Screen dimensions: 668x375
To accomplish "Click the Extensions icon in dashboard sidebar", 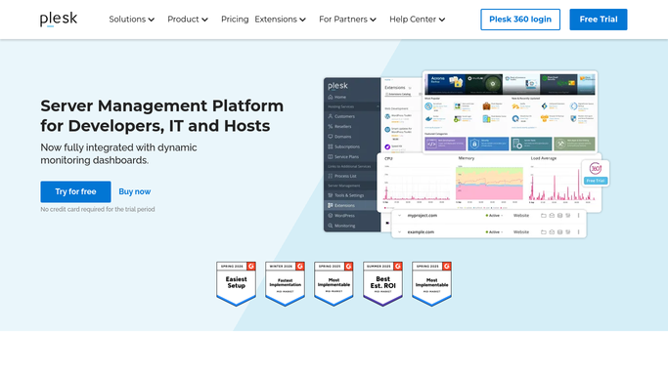I will coord(331,205).
